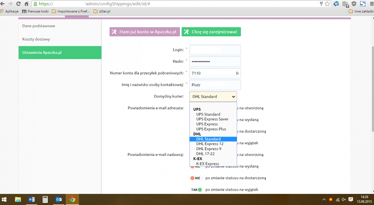Open the browser home page icon
The image size is (374, 205).
[x=26, y=4]
